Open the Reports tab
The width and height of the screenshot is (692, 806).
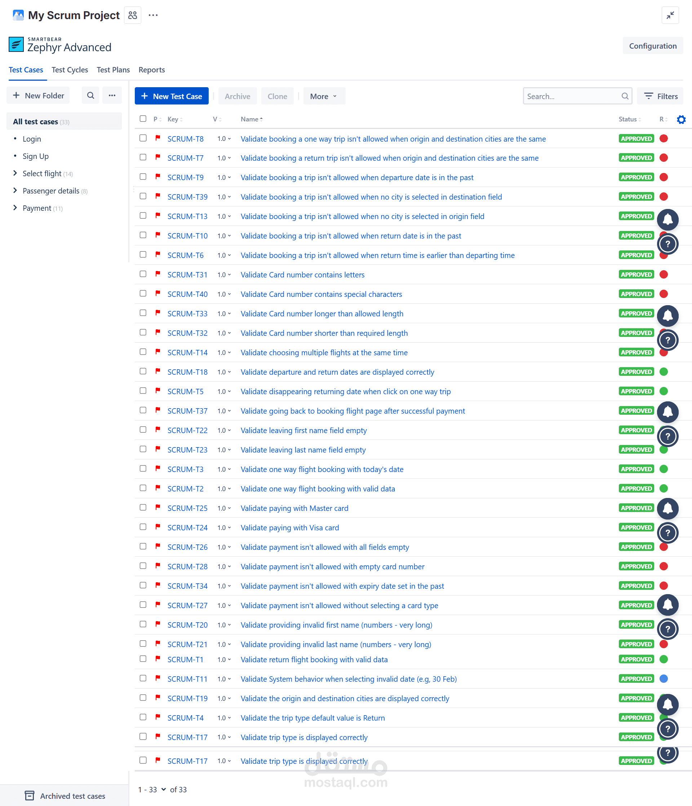point(151,70)
